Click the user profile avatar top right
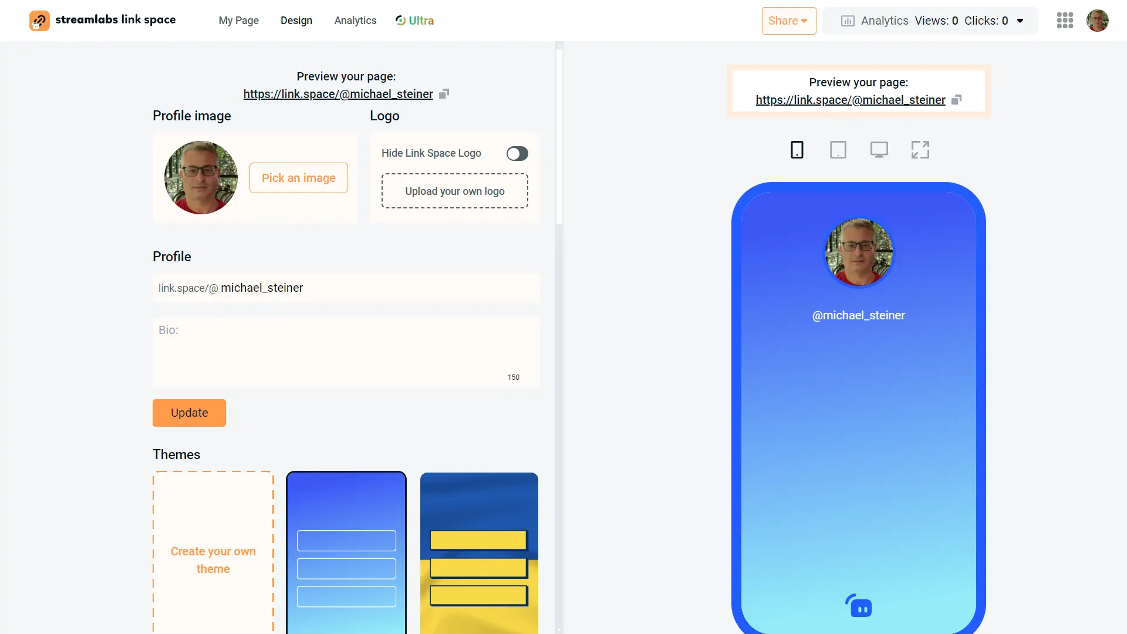The height and width of the screenshot is (634, 1127). [1098, 21]
